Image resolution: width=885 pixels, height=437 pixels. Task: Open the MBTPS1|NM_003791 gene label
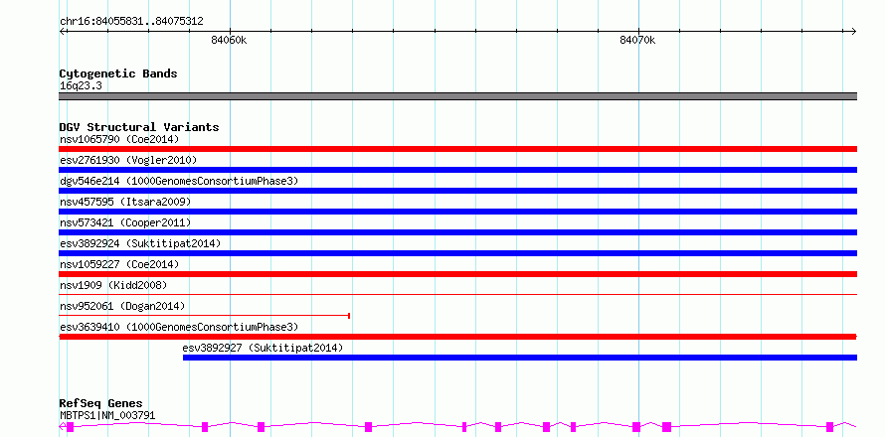tap(107, 415)
